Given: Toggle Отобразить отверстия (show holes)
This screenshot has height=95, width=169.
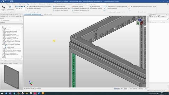Looking at the screenshot, I should 59,6.
